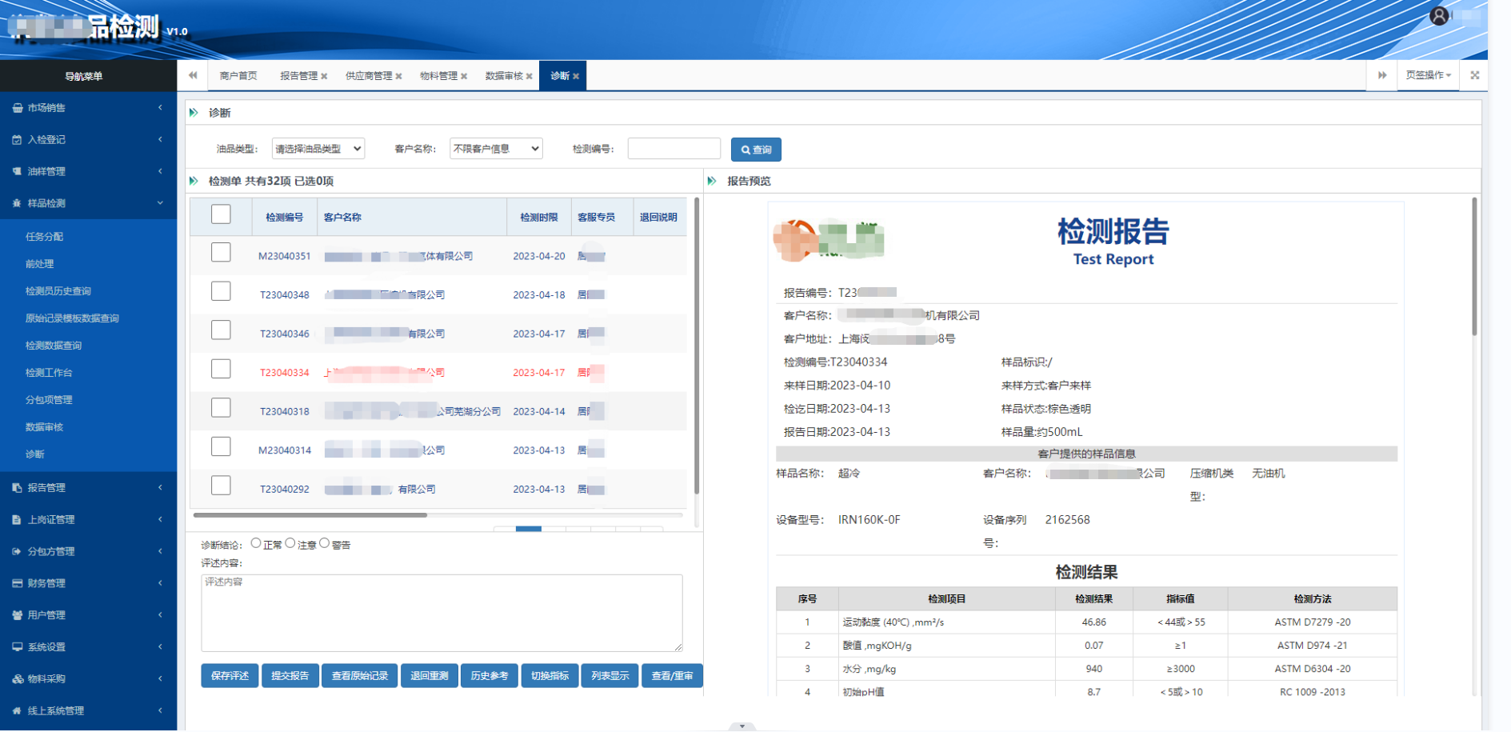Click the 报告预览 panel arrow icon
The image size is (1511, 732).
712,181
